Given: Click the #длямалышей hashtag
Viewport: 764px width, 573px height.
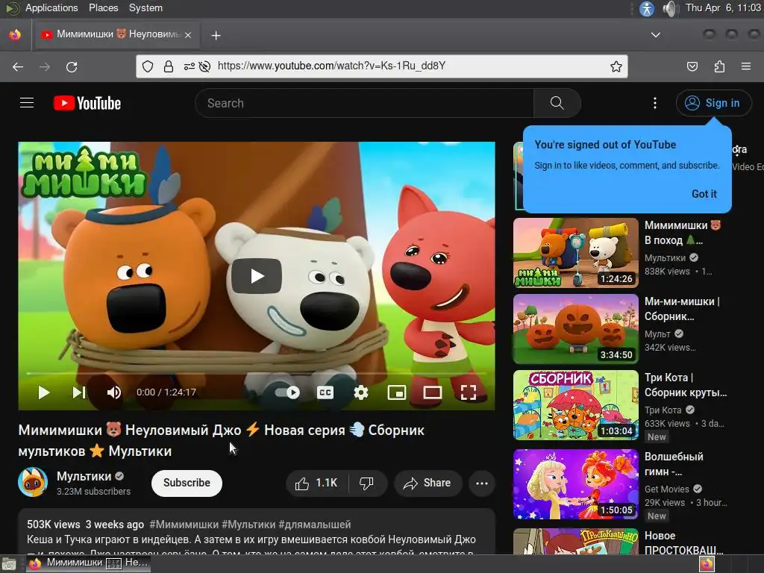Looking at the screenshot, I should click(x=315, y=525).
